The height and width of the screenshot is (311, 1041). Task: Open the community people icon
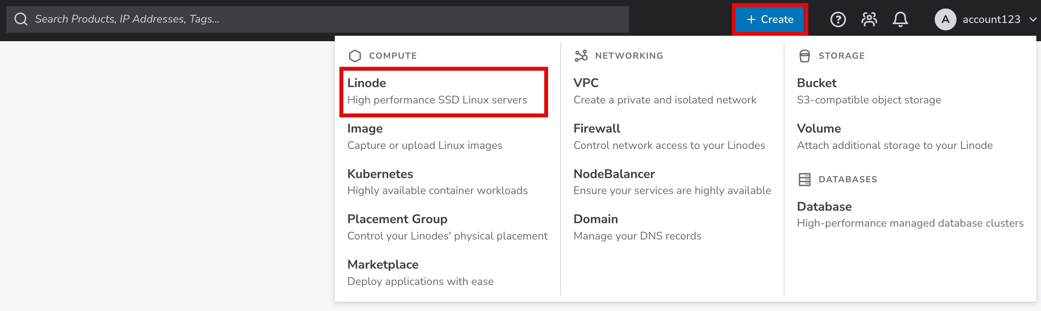tap(869, 19)
